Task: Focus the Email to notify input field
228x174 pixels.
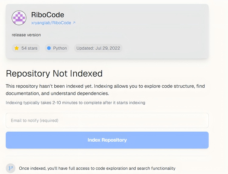Action: tap(107, 120)
